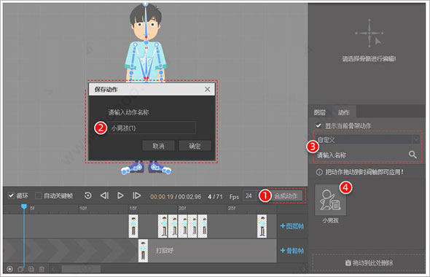The height and width of the screenshot is (277, 430).
Task: Switch to the 图层 tab
Action: (x=320, y=112)
